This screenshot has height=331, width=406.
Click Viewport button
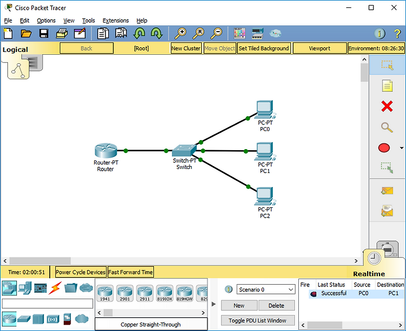pos(320,48)
